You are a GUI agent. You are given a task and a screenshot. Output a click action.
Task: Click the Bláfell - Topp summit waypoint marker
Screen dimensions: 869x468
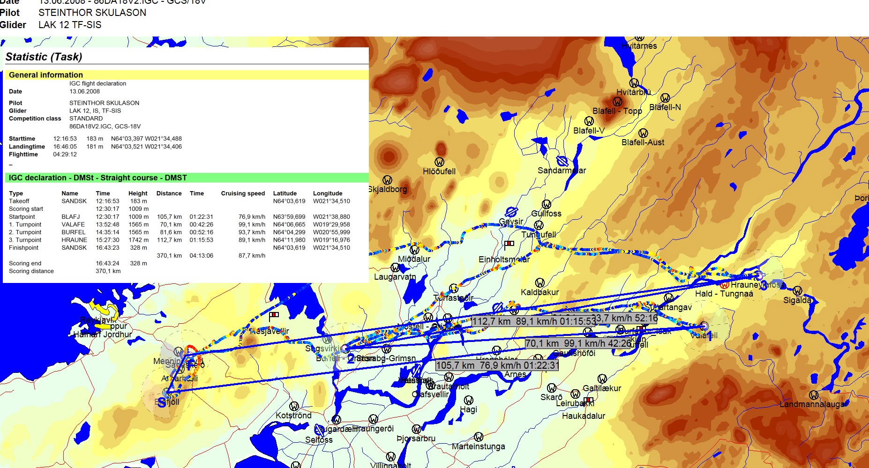[x=617, y=102]
